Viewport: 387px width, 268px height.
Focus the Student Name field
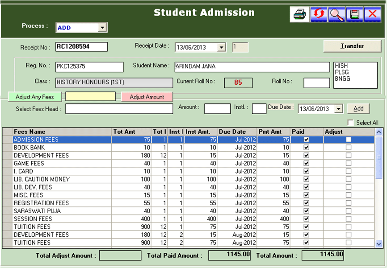pos(252,67)
